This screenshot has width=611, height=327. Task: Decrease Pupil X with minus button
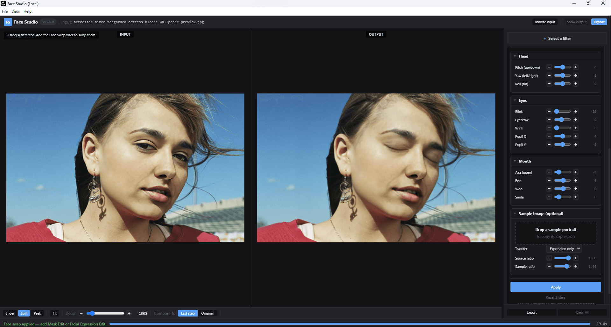click(549, 136)
